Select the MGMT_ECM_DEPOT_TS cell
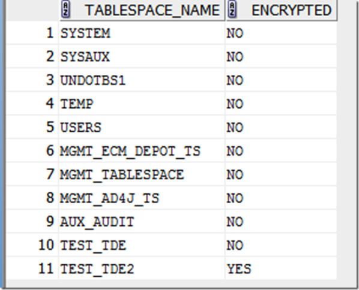The width and height of the screenshot is (359, 290). pos(142,151)
